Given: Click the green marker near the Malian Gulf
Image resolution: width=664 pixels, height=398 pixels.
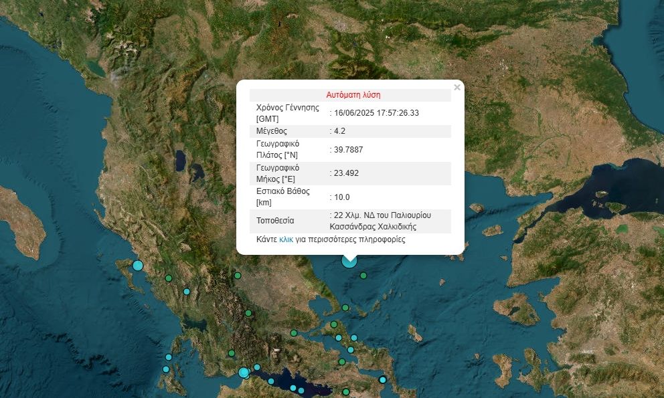Looking at the screenshot, I should click(x=294, y=333).
